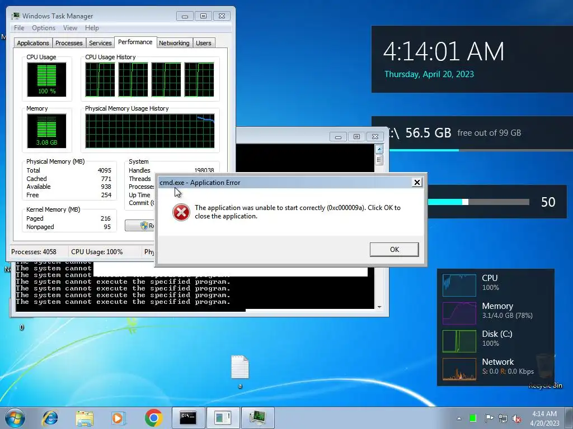This screenshot has height=429, width=573.
Task: Click the Disk (C:) graph in gadget
Action: pos(459,341)
